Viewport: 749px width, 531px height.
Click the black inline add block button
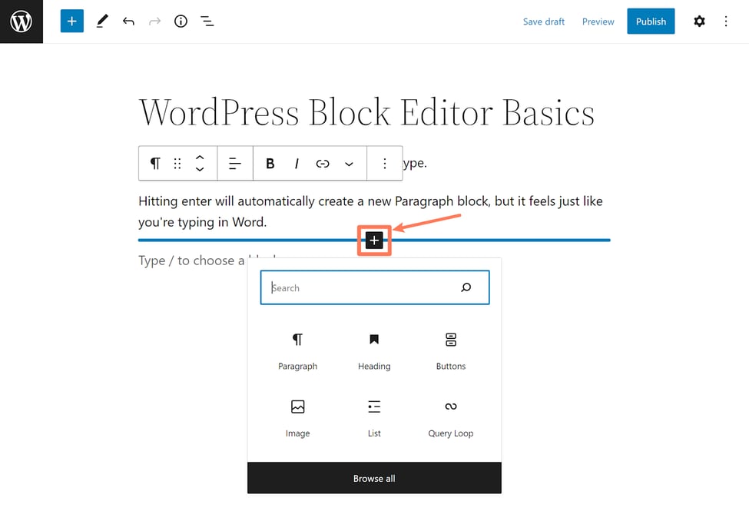point(374,241)
